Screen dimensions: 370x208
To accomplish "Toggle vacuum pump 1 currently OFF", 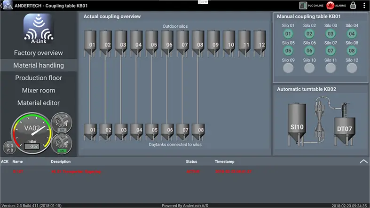I will (61, 122).
